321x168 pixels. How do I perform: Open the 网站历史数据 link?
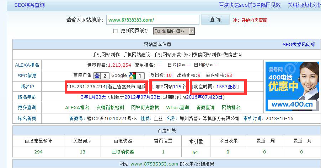(145, 107)
